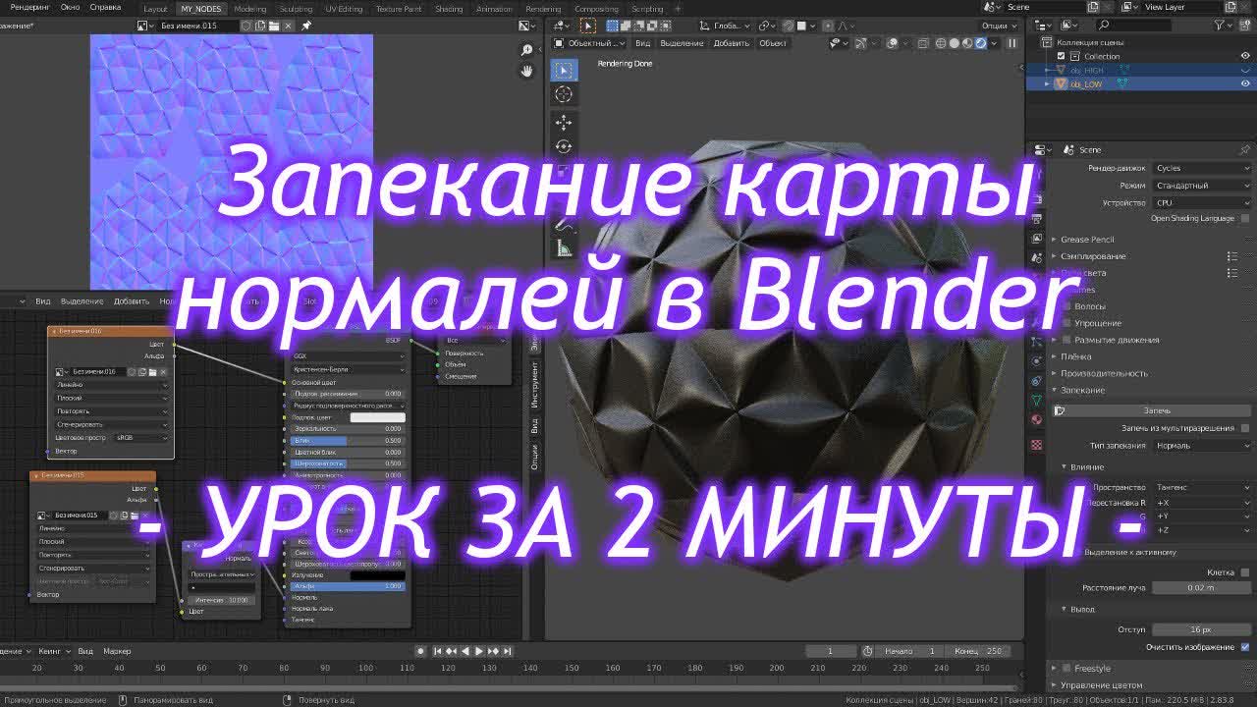
Task: Open the Рендер-движок Cycles dropdown
Action: point(1200,168)
